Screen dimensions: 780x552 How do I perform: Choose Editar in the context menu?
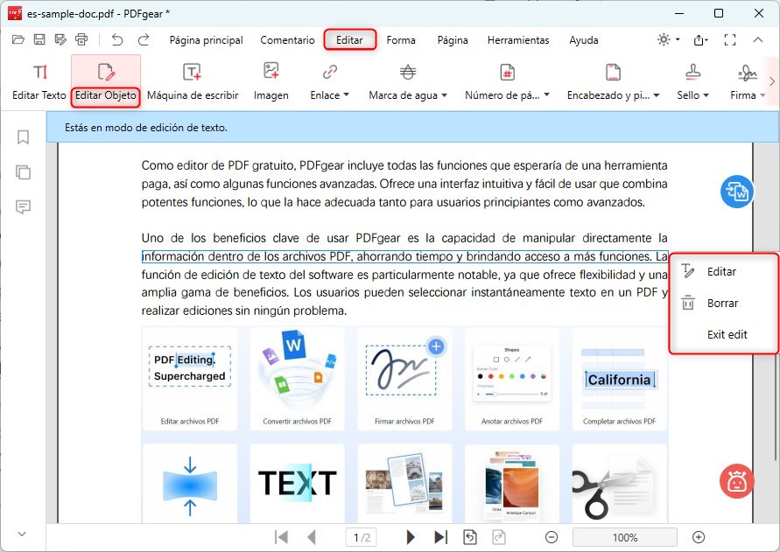[x=724, y=271]
